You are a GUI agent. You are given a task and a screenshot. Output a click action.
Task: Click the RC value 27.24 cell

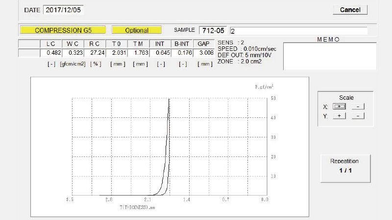click(95, 52)
